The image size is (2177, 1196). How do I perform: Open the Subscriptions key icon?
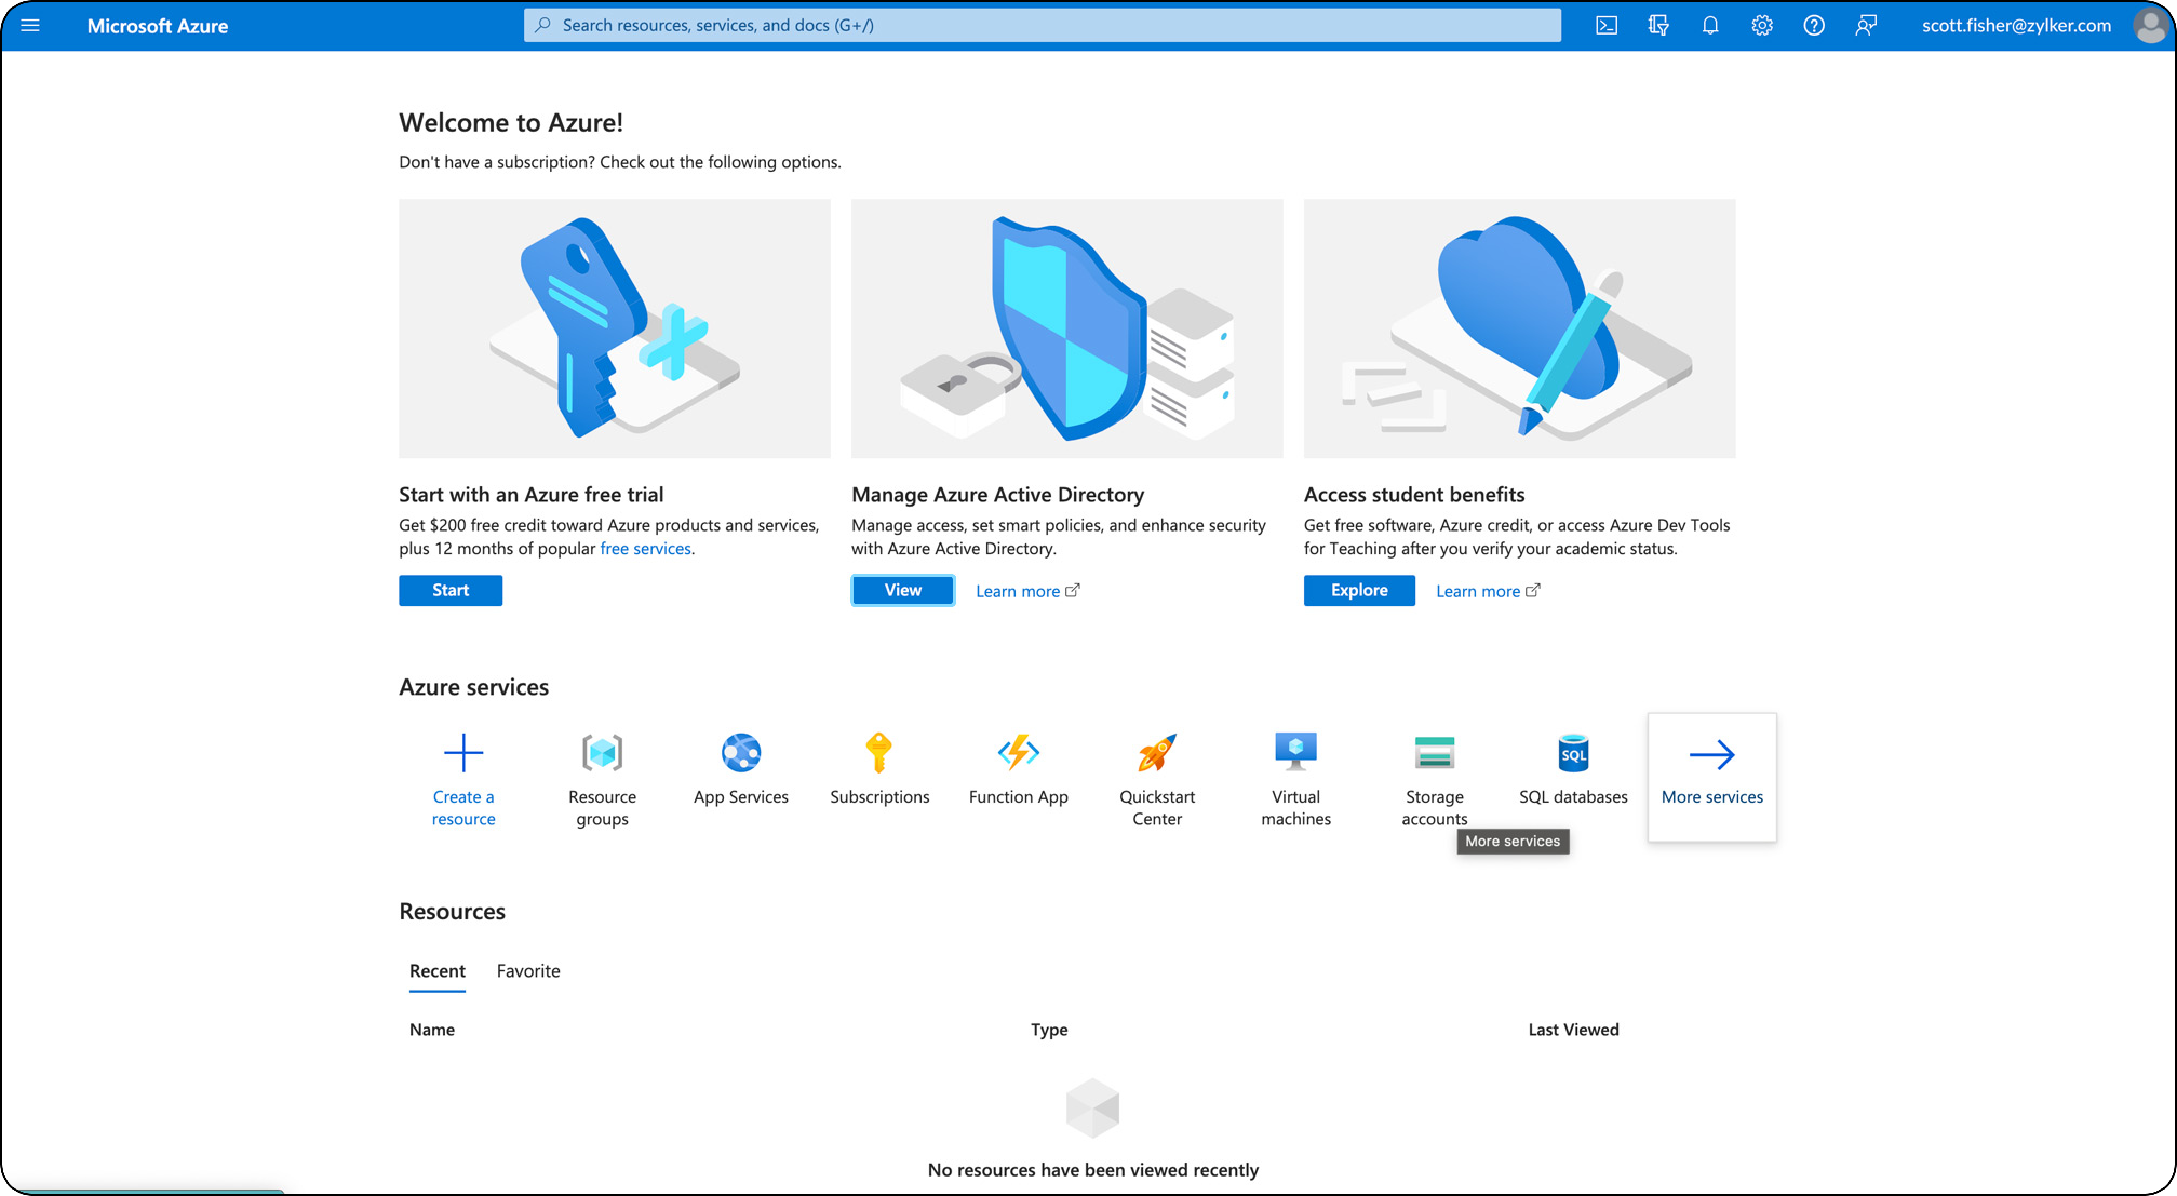click(879, 751)
